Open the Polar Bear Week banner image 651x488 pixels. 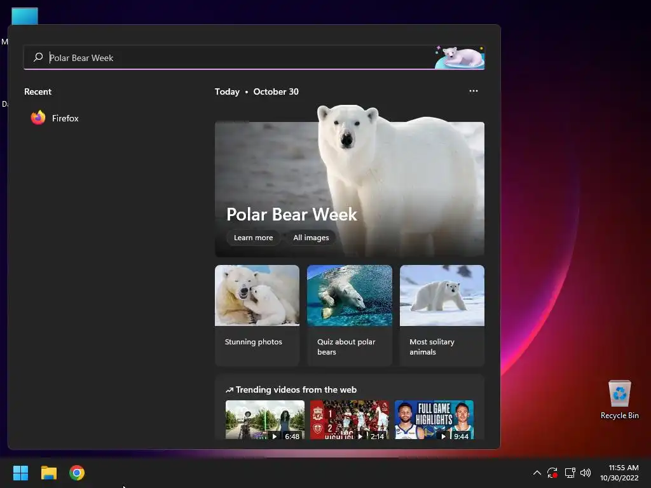pos(350,180)
